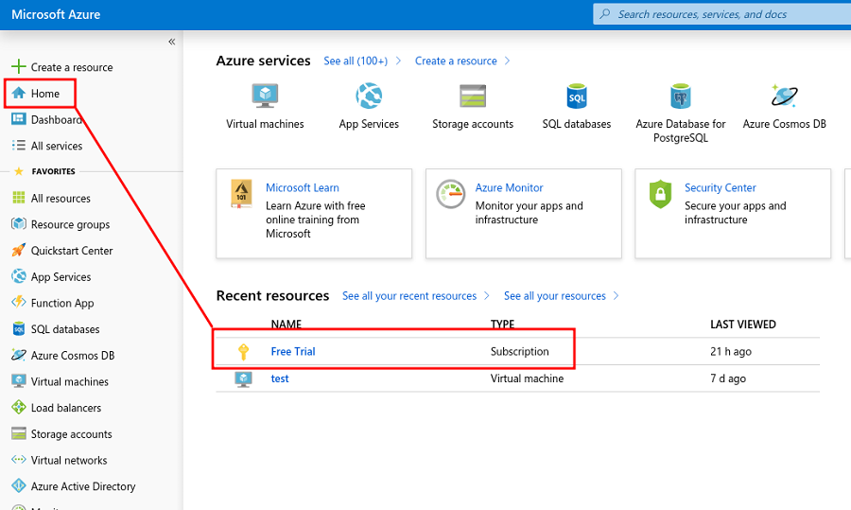Click the Free Trial key icon
851x510 pixels.
(x=244, y=351)
